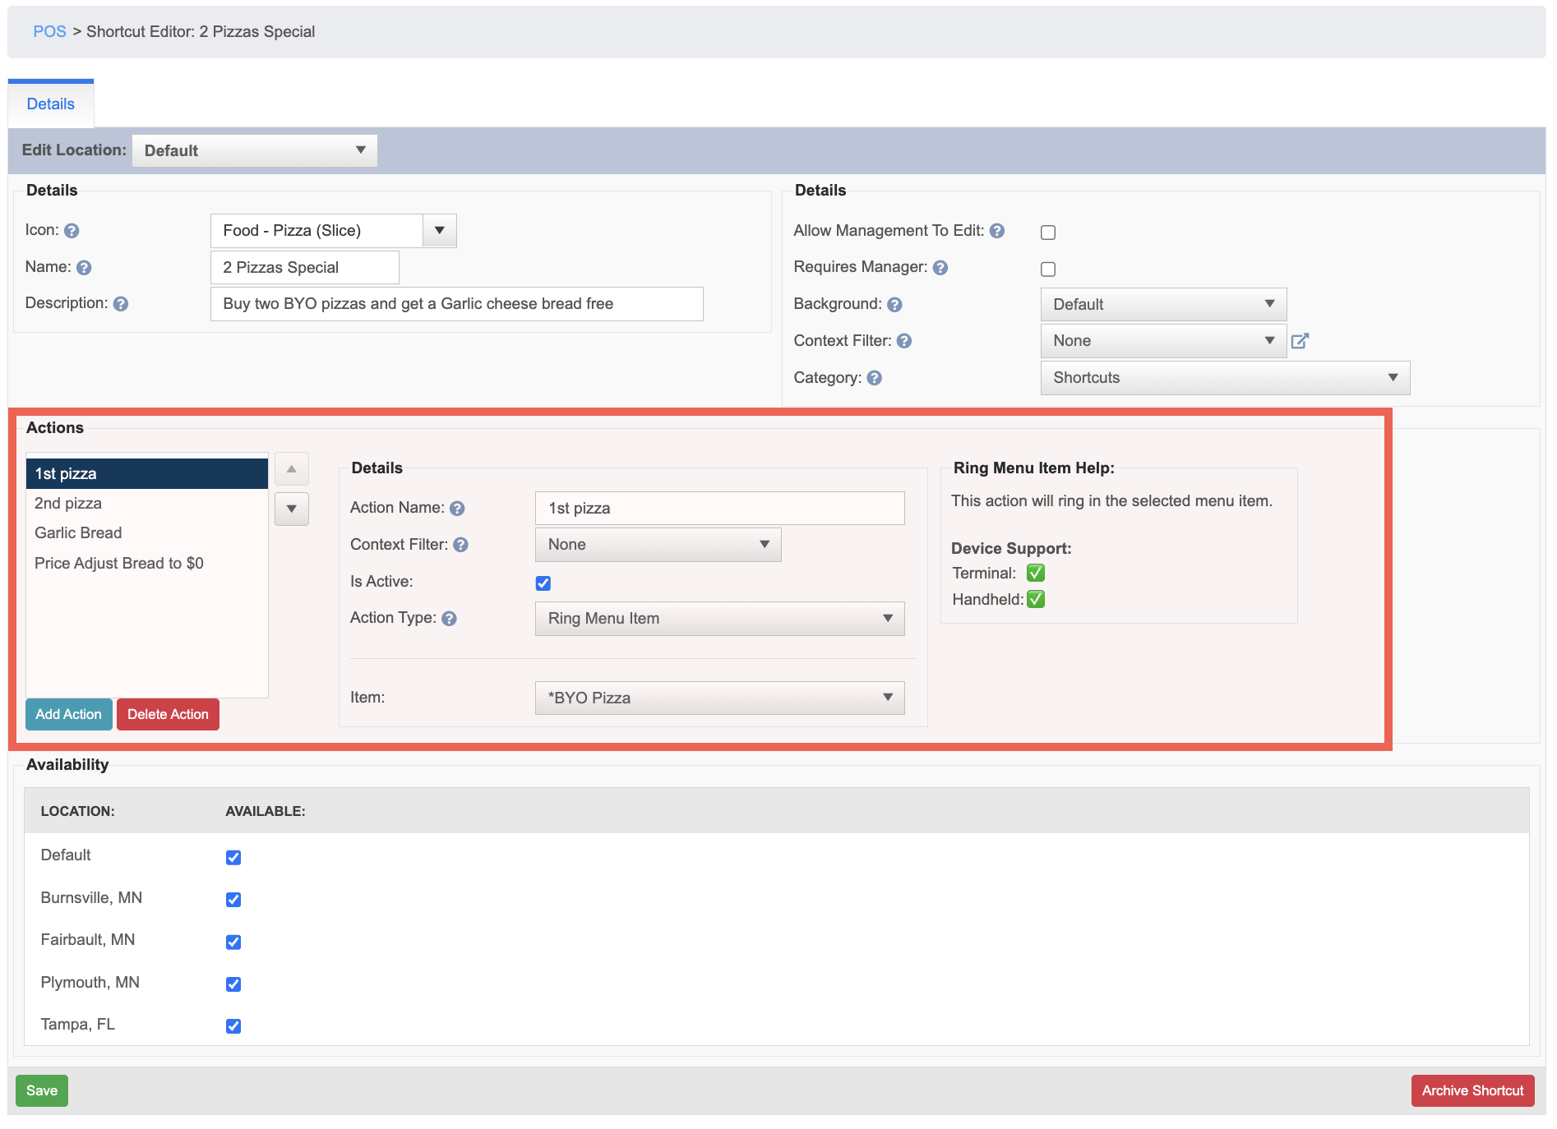1557x1129 pixels.
Task: Toggle availability for Default location
Action: click(x=233, y=857)
